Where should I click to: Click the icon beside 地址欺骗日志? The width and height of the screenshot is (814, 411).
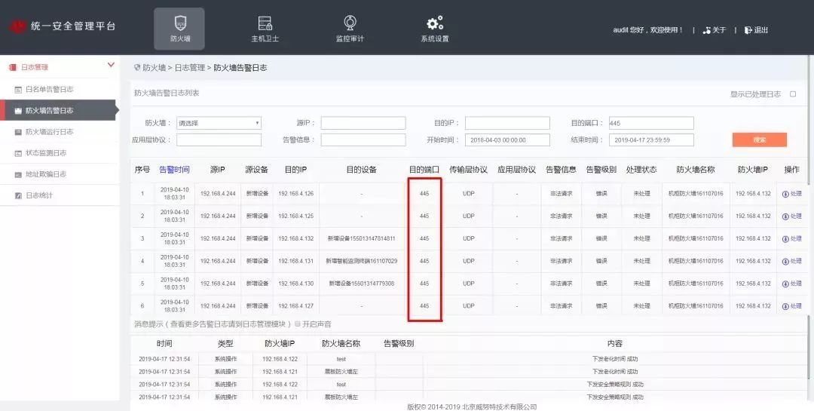tap(18, 175)
